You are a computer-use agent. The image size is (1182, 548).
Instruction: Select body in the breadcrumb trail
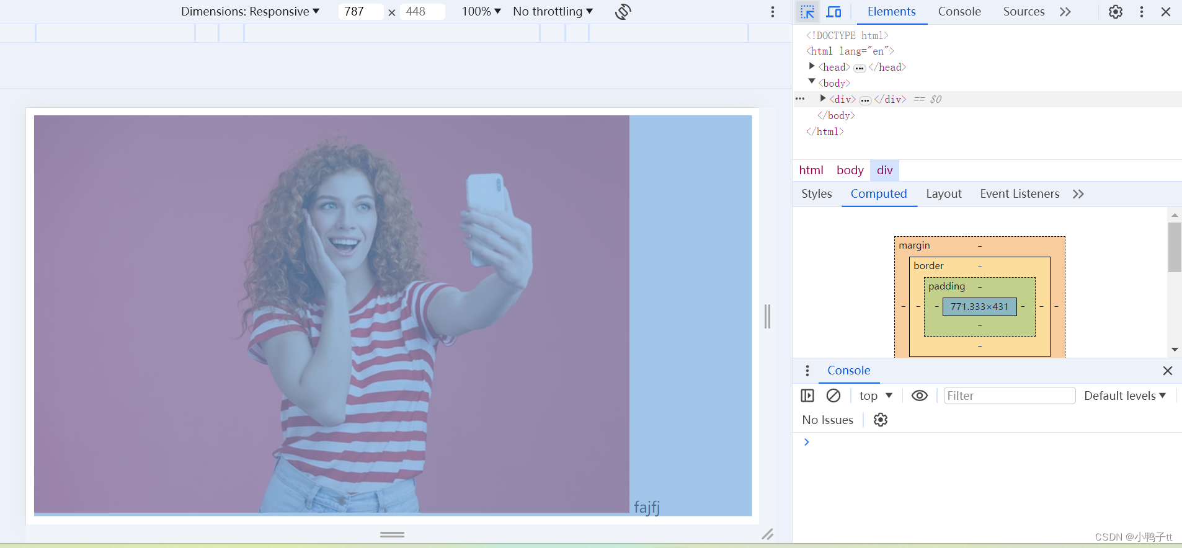pos(850,170)
